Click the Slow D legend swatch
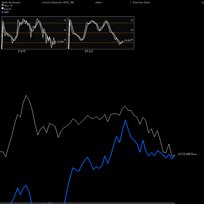 [2, 5]
